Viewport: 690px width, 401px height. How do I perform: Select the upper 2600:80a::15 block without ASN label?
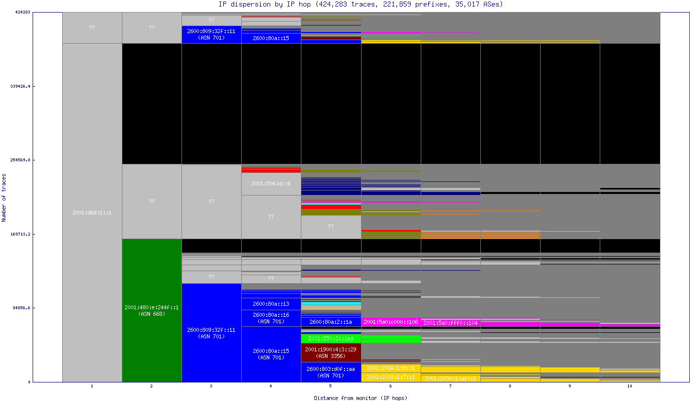pyautogui.click(x=271, y=38)
